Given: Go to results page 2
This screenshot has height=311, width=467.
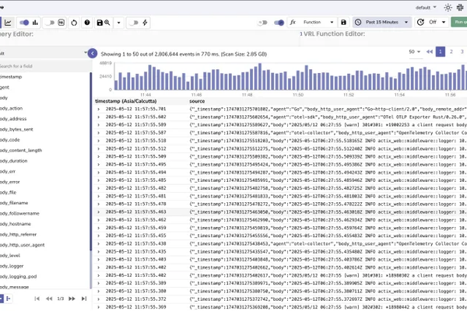Looking at the screenshot, I should 451,52.
